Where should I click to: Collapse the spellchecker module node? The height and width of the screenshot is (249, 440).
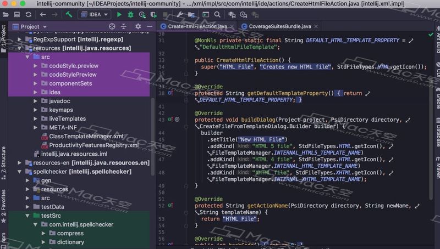(19, 172)
